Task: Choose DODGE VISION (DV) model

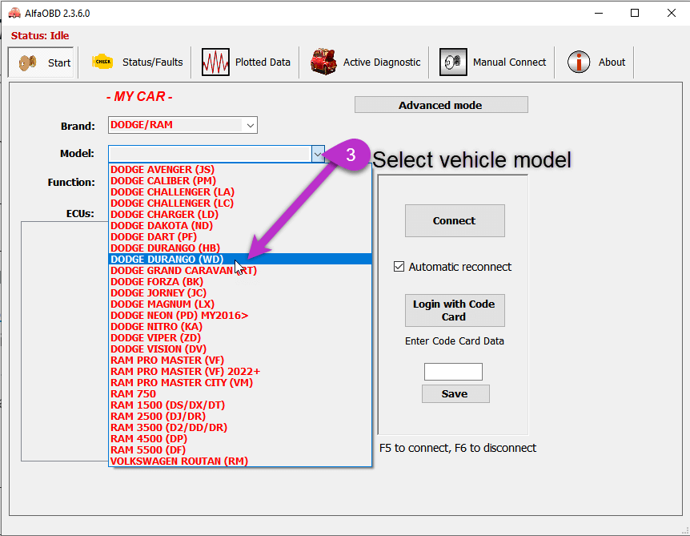Action: tap(240, 349)
